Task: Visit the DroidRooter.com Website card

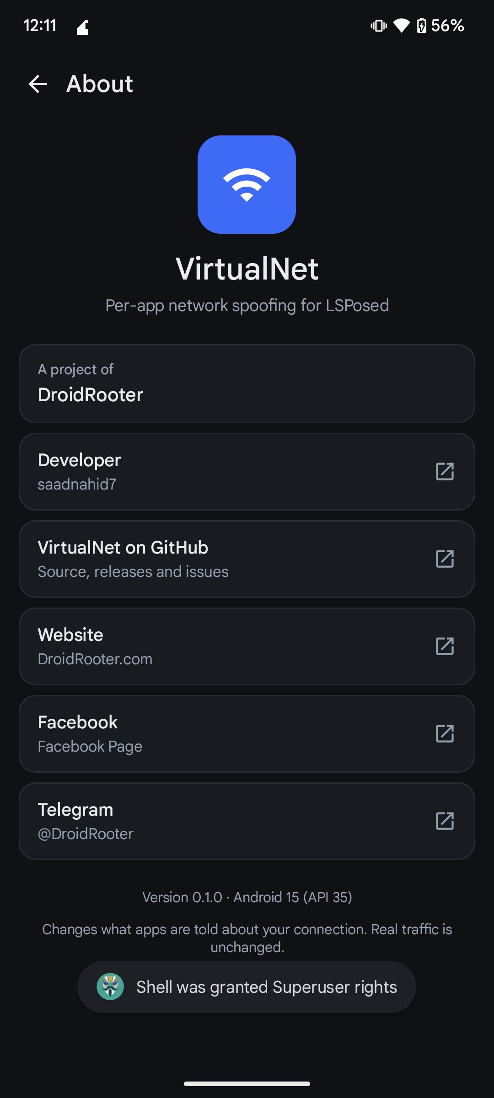Action: 247,646
